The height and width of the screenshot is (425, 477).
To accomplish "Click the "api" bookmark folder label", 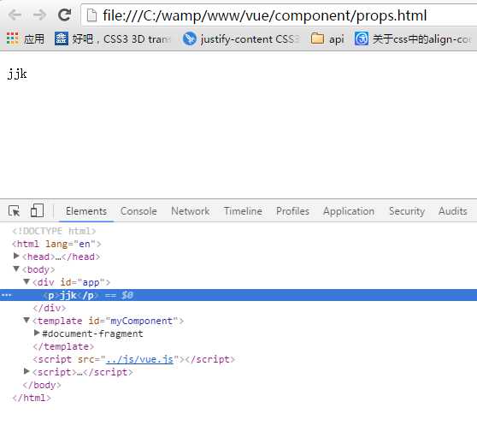I will click(337, 39).
